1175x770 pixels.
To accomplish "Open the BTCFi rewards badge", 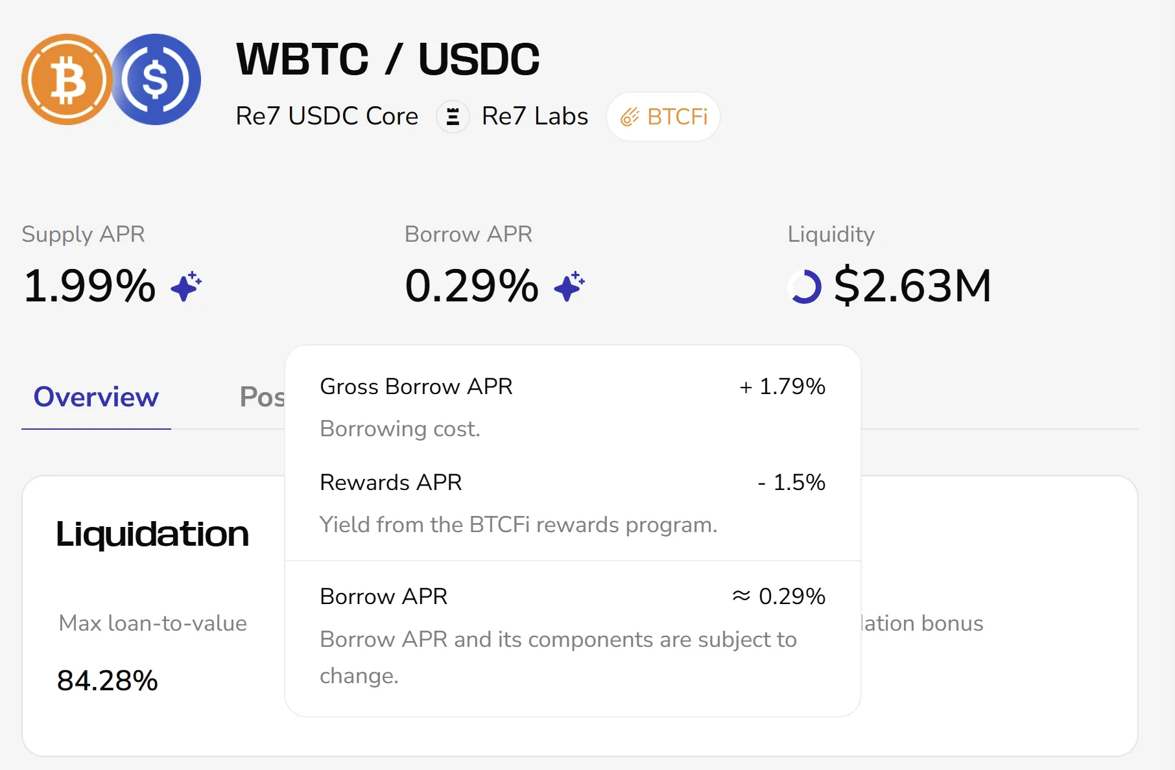I will point(663,117).
